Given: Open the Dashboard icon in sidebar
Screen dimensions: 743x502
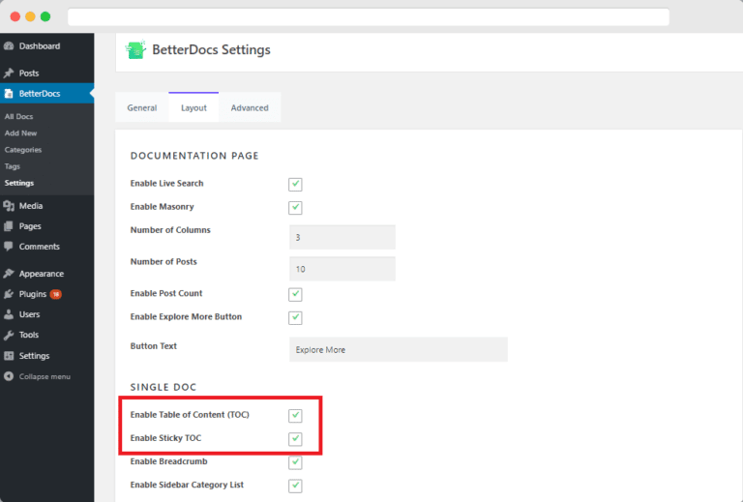Looking at the screenshot, I should point(9,45).
